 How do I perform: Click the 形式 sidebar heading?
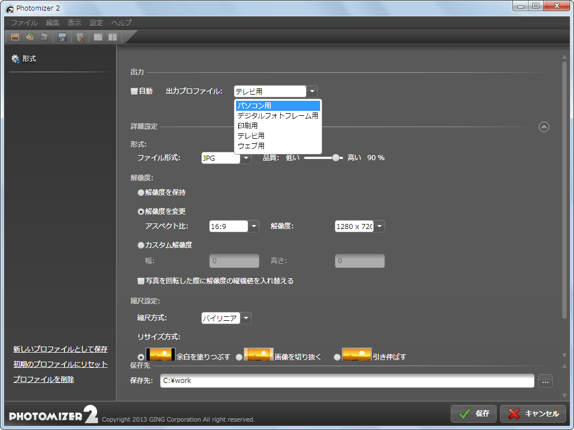tap(29, 59)
